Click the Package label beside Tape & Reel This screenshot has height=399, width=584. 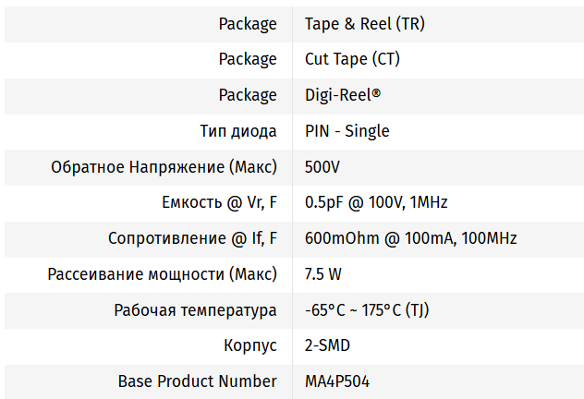247,24
